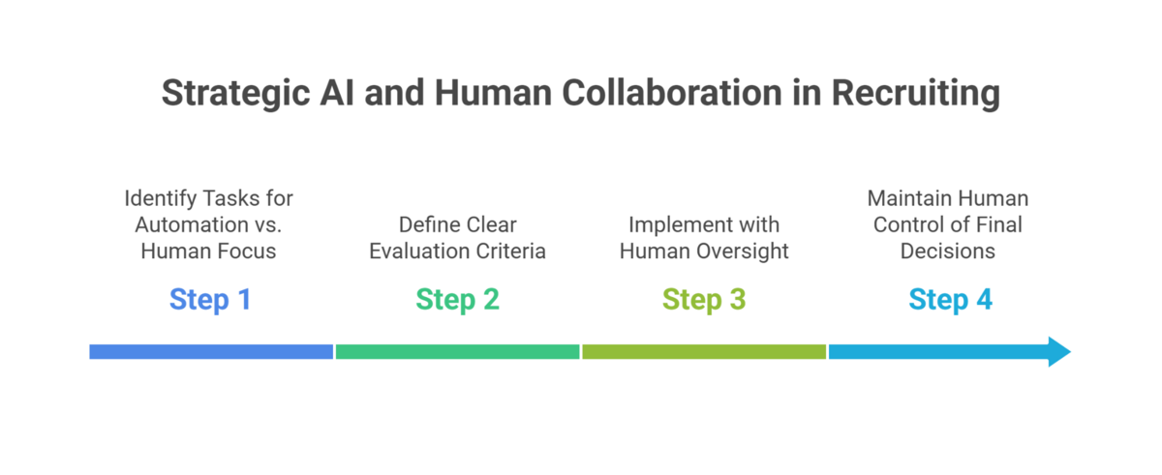Click the infographic title heading
Image resolution: width=1162 pixels, height=475 pixels.
[x=580, y=93]
